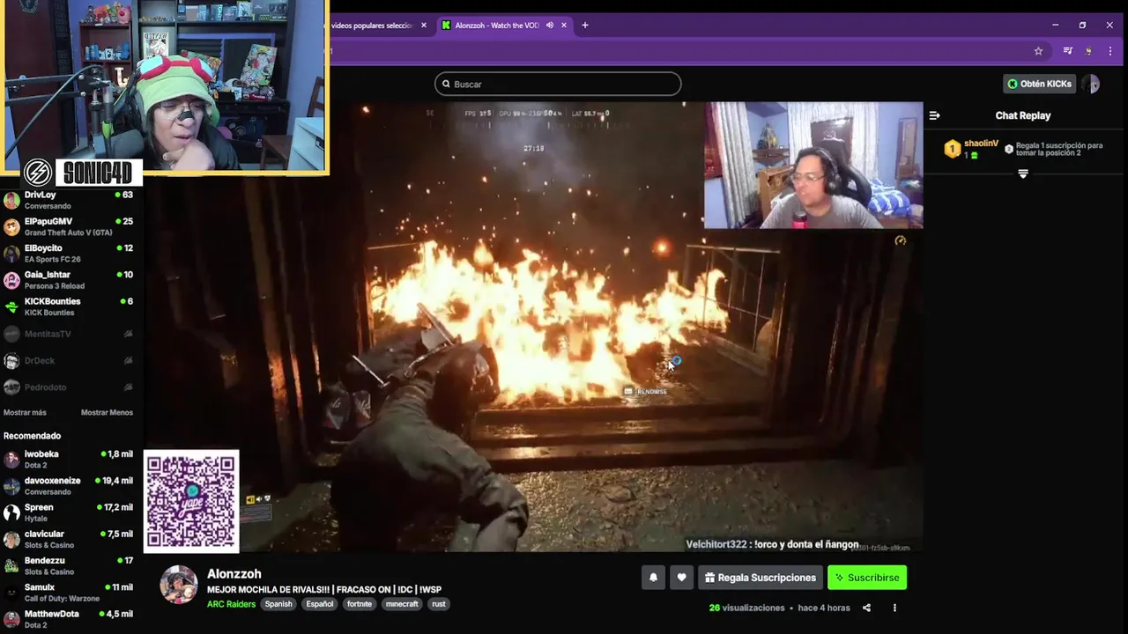Click the Chat Replay header

(x=1023, y=115)
